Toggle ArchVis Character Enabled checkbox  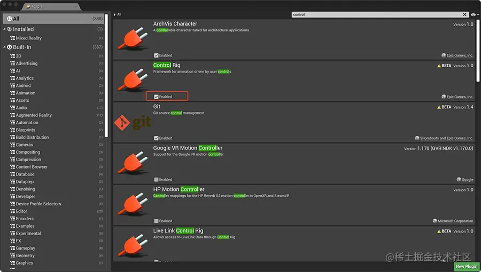[x=156, y=55]
